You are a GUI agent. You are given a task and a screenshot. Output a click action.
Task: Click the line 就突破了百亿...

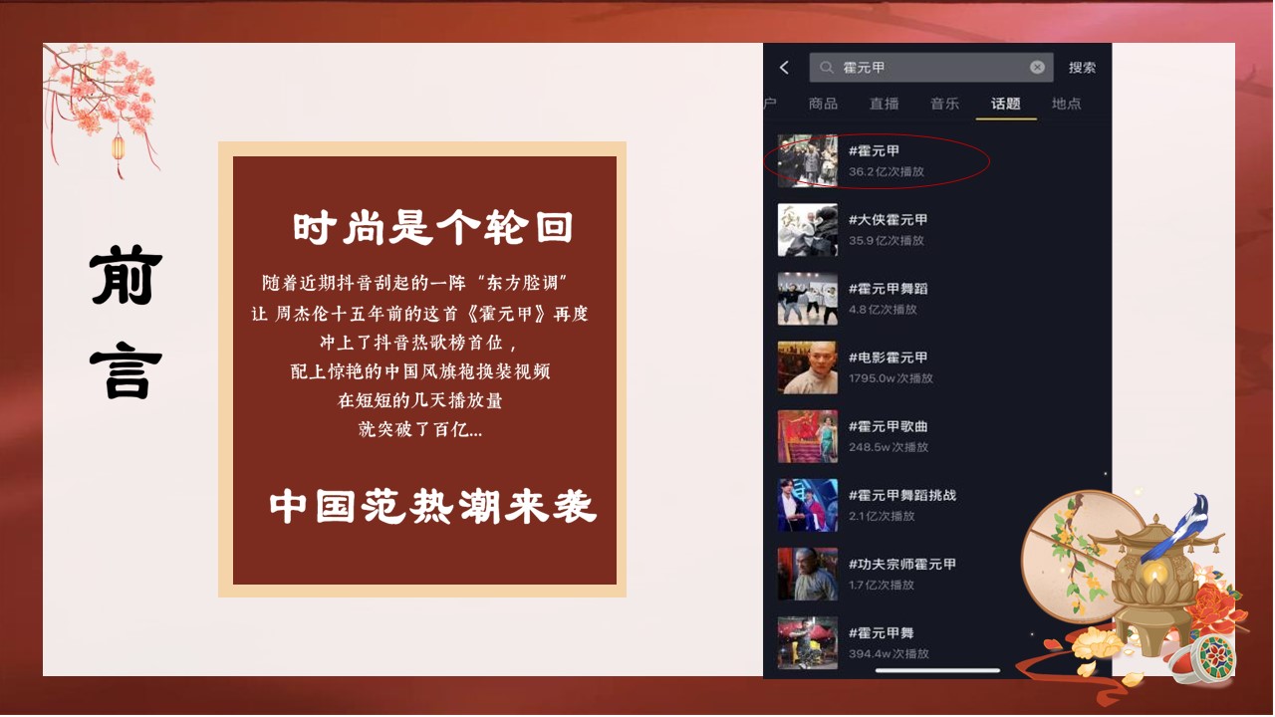420,429
